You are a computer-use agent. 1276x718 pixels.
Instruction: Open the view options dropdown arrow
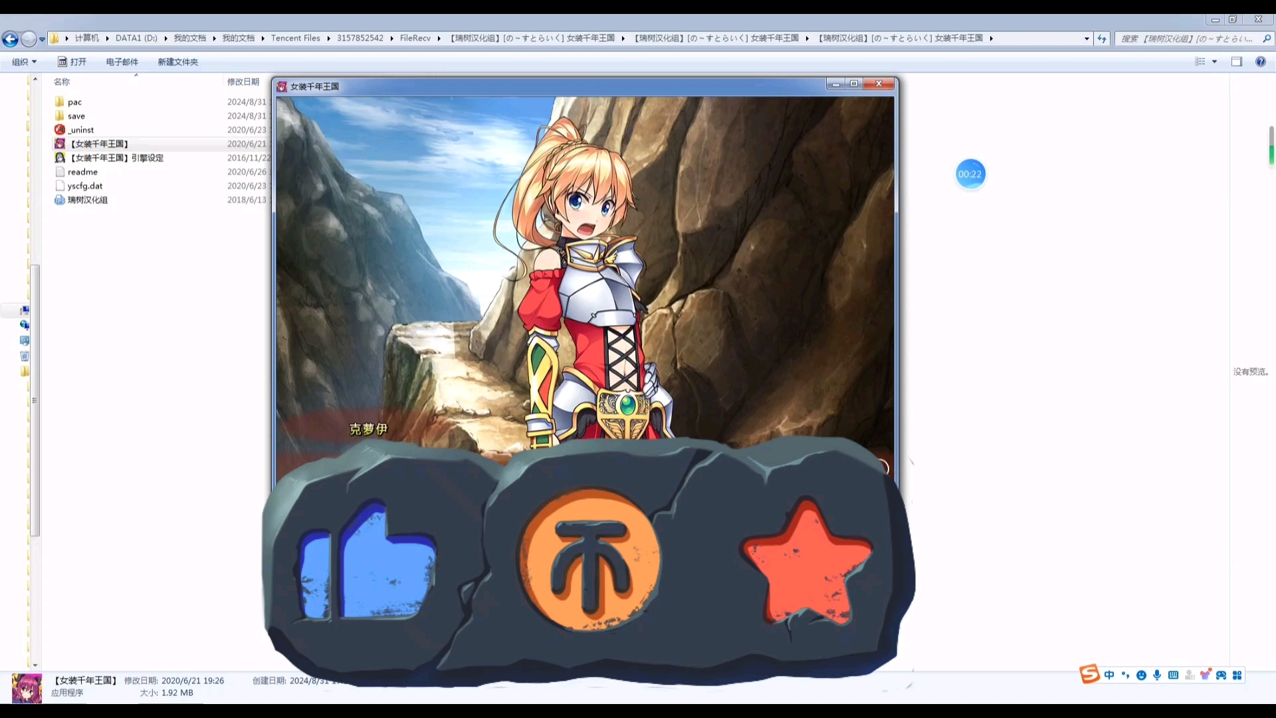click(x=1214, y=62)
